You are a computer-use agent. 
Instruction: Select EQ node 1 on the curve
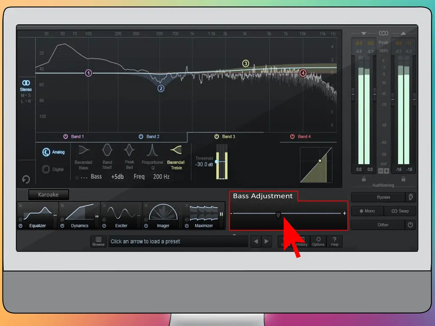tap(88, 73)
